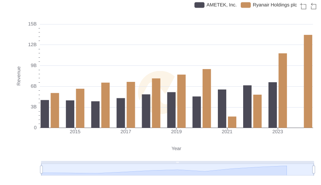Select the AMETEK bar for 2019
Image resolution: width=321 pixels, height=185 pixels.
tap(171, 110)
